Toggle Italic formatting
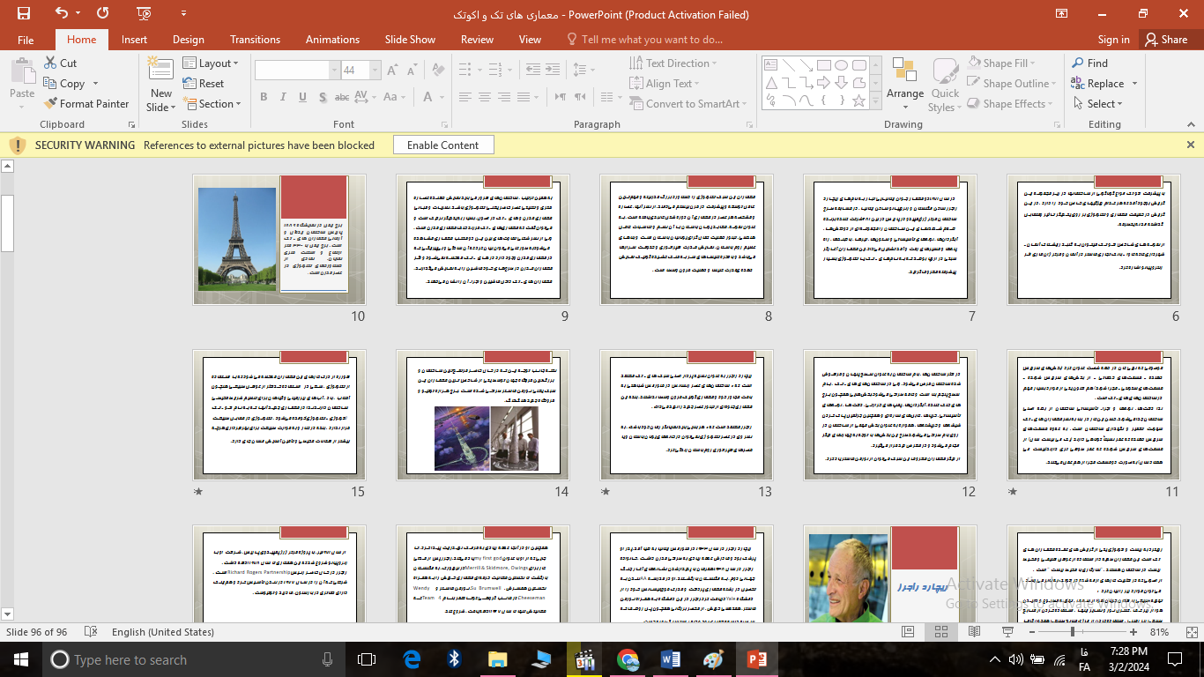The image size is (1204, 677). (282, 98)
